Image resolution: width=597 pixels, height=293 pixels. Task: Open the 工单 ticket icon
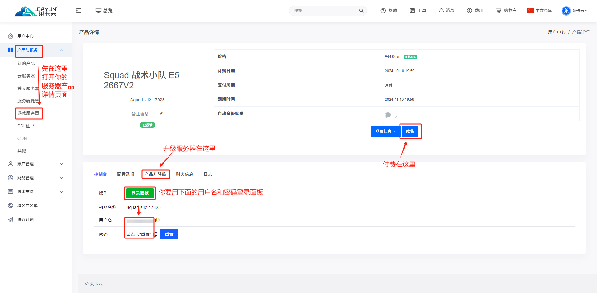tap(412, 11)
